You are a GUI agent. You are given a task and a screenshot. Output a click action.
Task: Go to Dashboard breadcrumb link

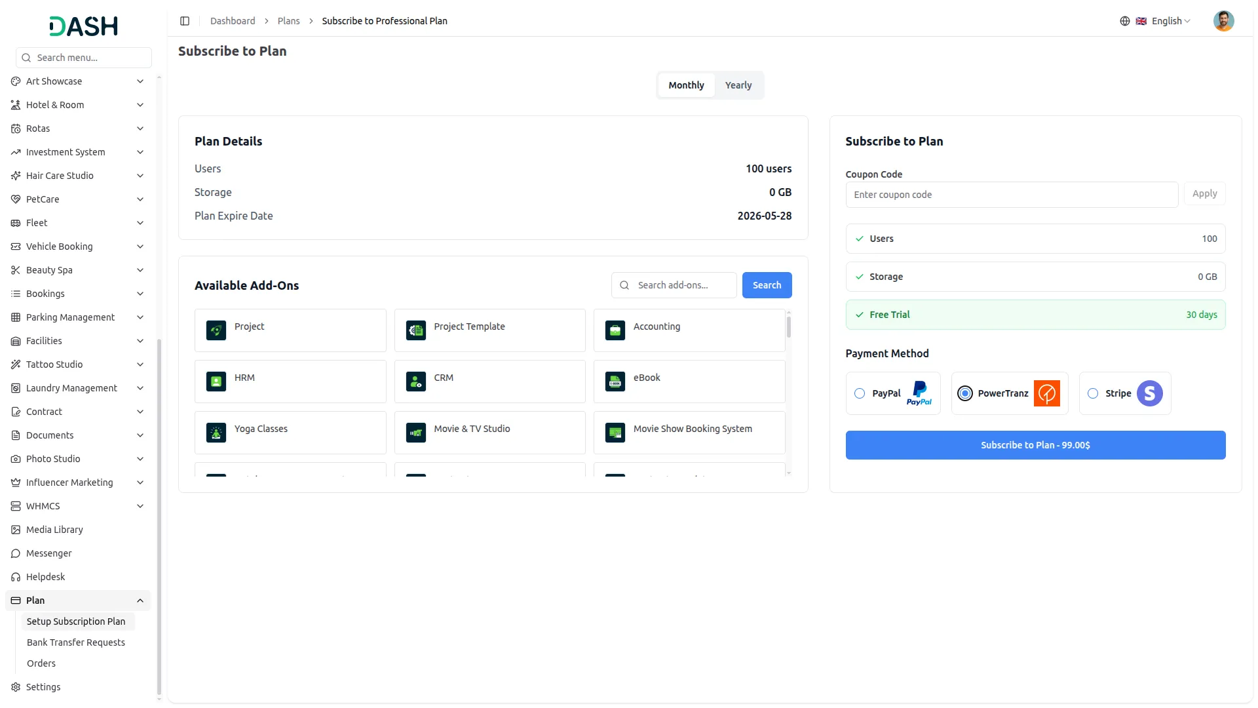[x=233, y=21]
